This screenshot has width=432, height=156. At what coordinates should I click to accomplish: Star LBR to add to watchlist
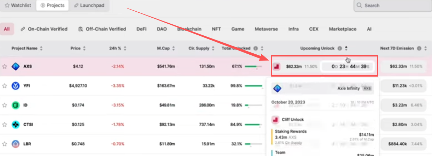click(x=5, y=144)
